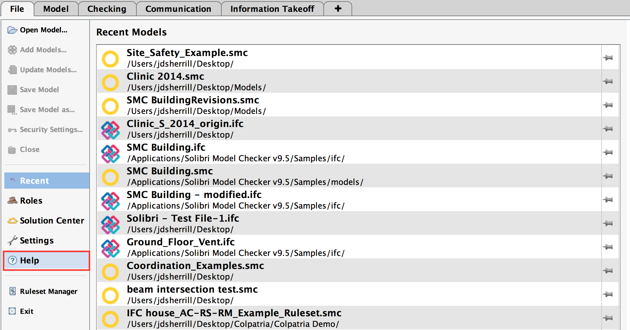Viewport: 630px width, 330px height.
Task: Add a new tab with the plus button
Action: (x=338, y=9)
